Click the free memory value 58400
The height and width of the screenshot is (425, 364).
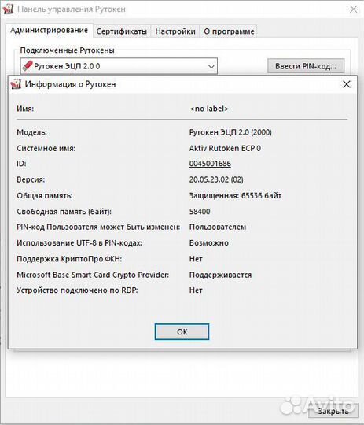(x=200, y=212)
